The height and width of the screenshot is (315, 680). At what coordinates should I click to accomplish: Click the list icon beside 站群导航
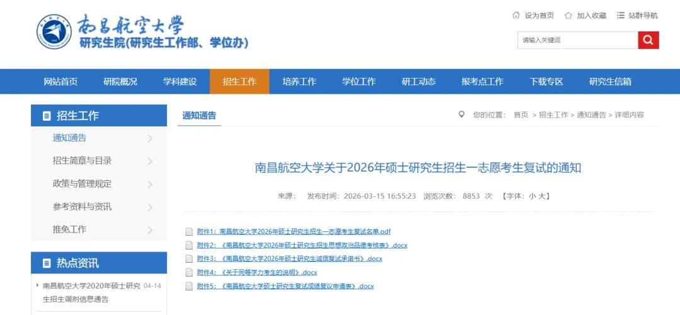[x=620, y=15]
